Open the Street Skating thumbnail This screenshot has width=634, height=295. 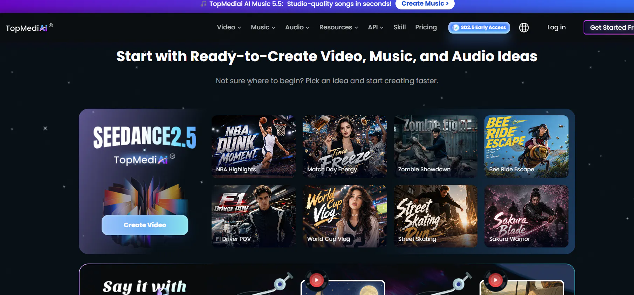point(435,216)
